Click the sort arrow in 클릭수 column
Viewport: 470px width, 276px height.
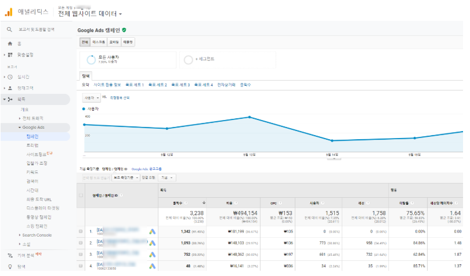(x=204, y=203)
